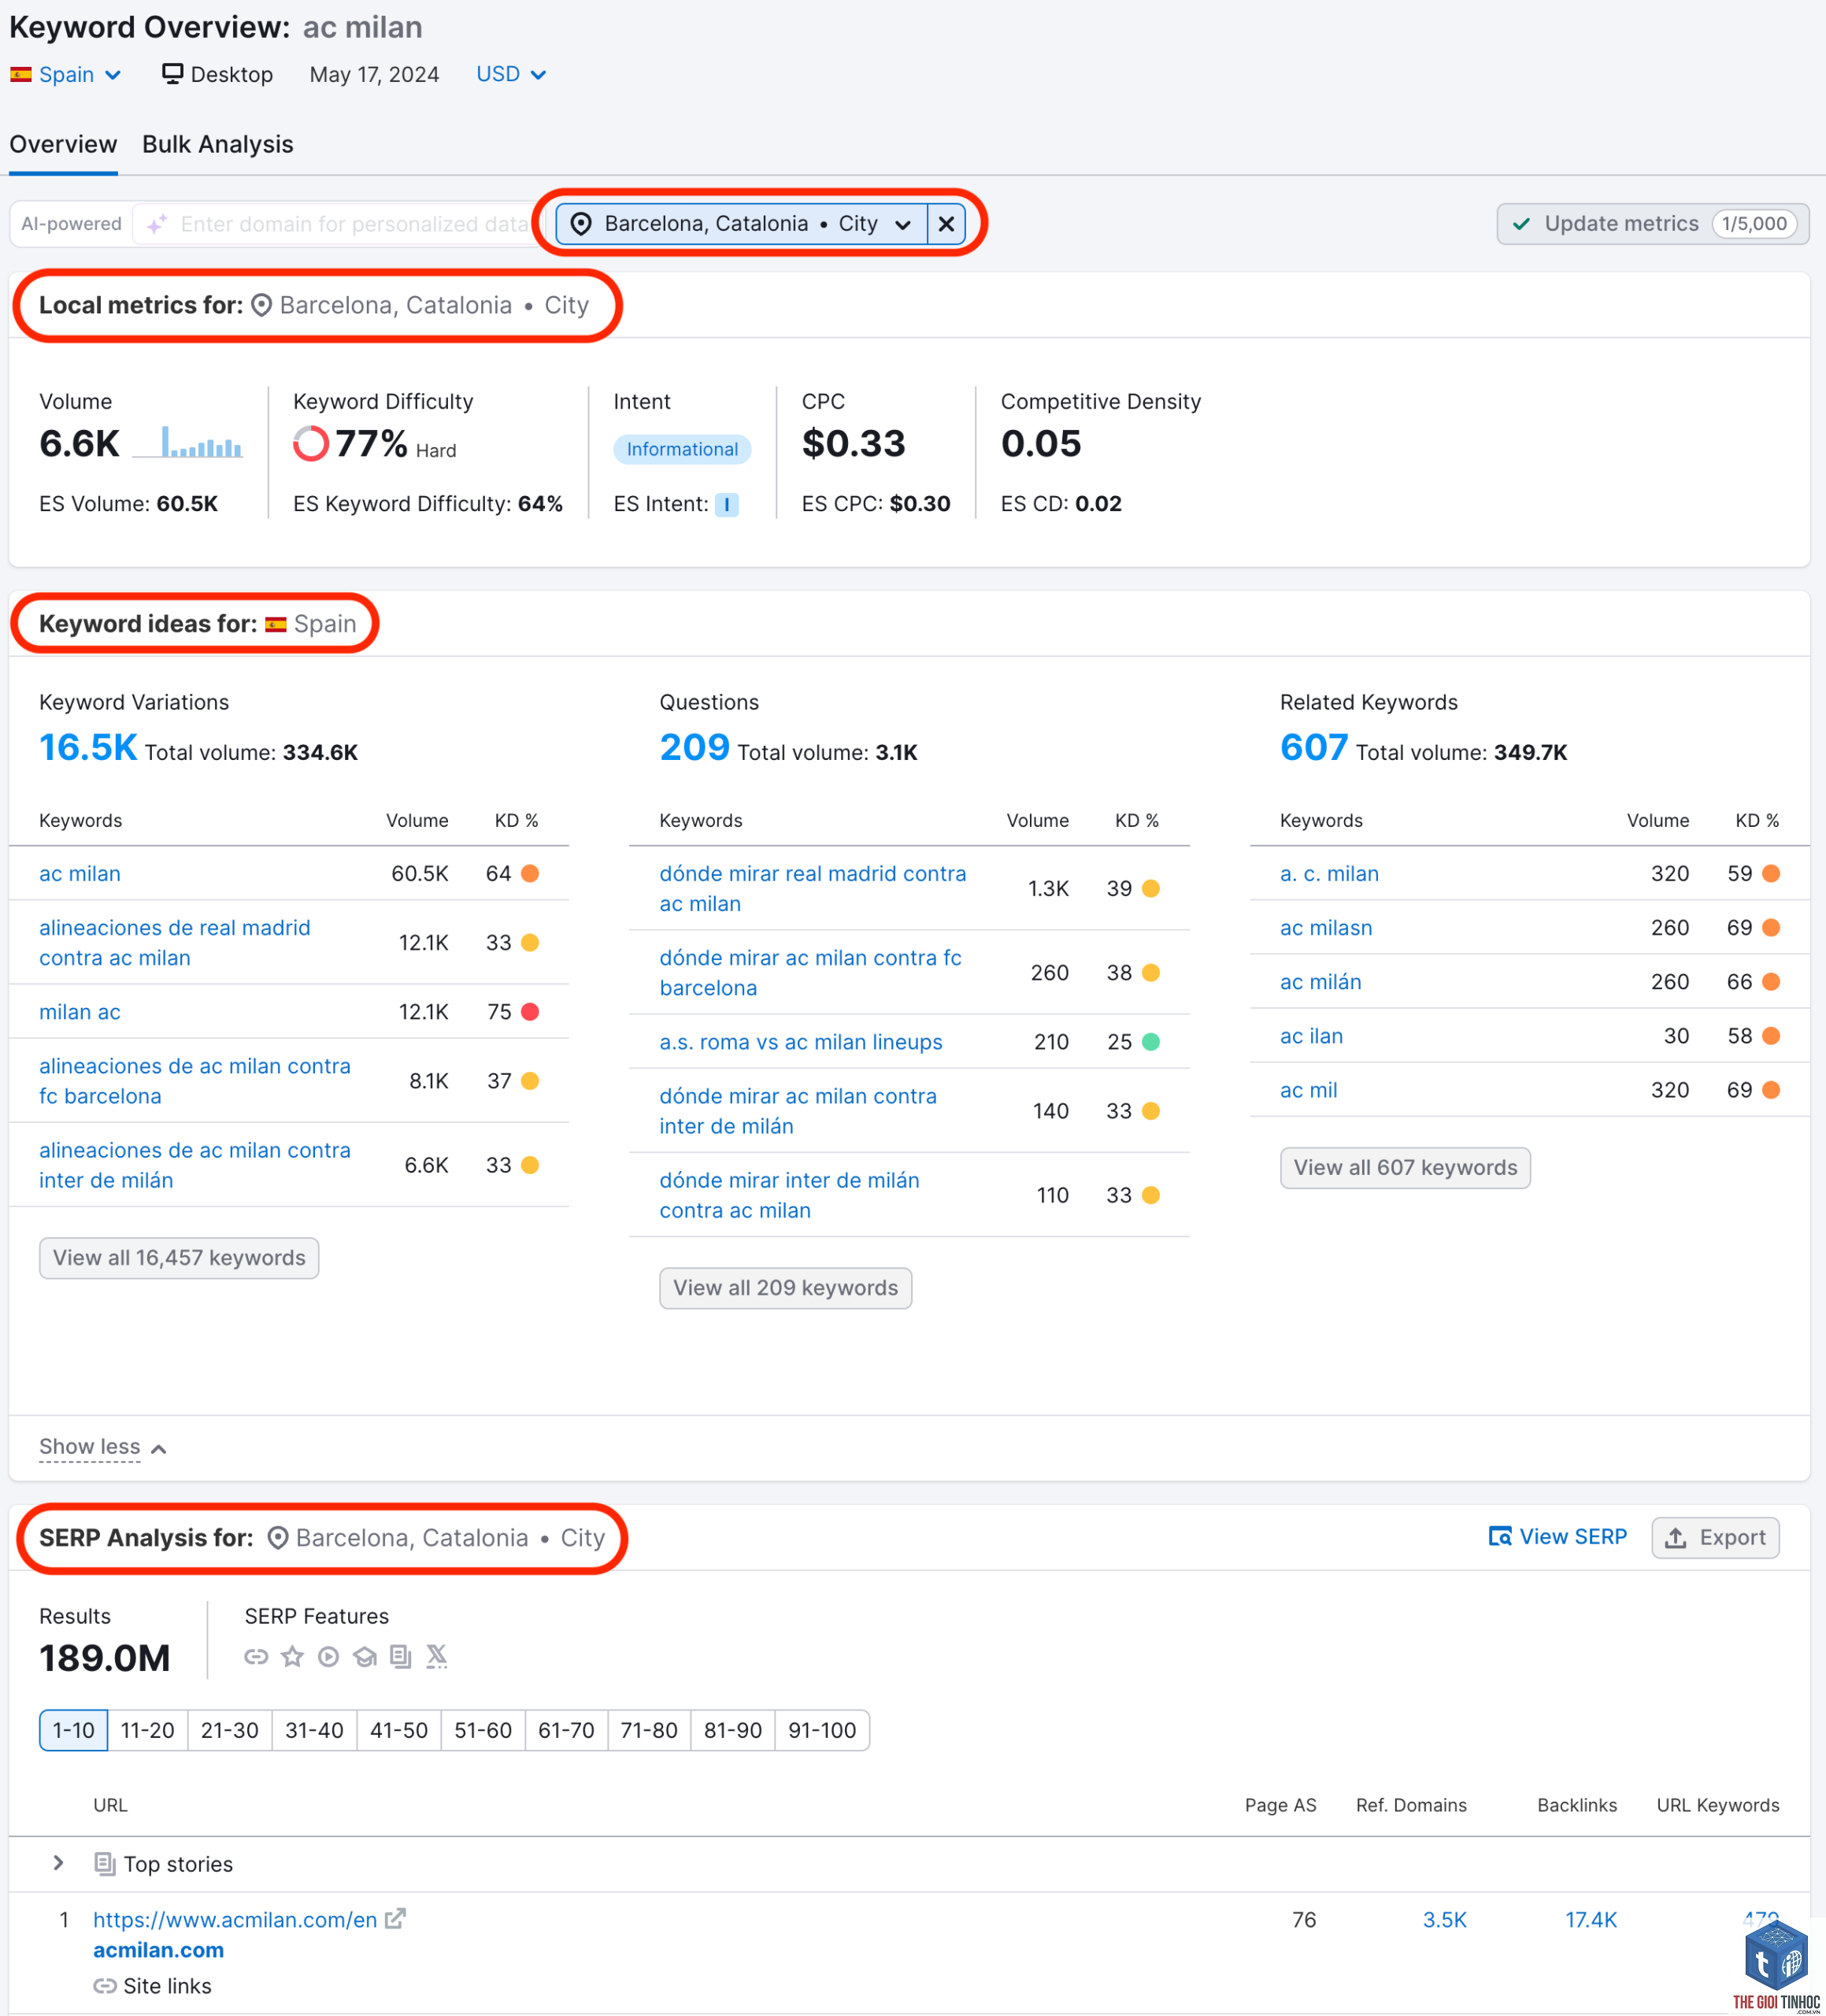Viewport: 1826px width, 2016px height.
Task: Open the 'ac mil' related keyword
Action: pos(1309,1090)
